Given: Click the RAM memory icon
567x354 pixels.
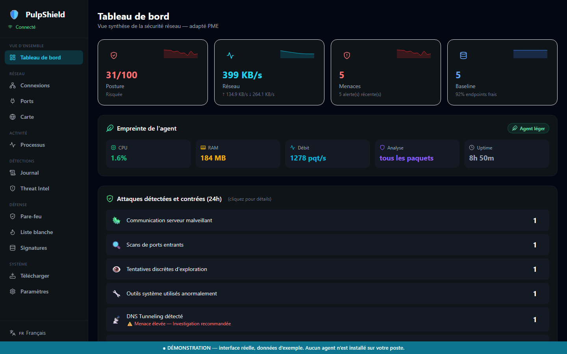Looking at the screenshot, I should (x=203, y=148).
